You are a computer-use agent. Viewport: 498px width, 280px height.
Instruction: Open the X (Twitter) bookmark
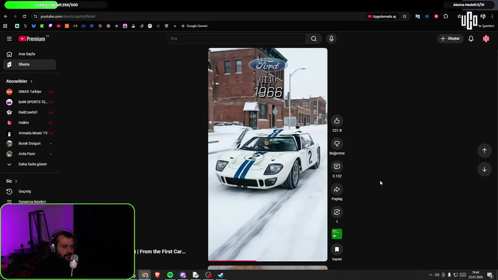25,26
